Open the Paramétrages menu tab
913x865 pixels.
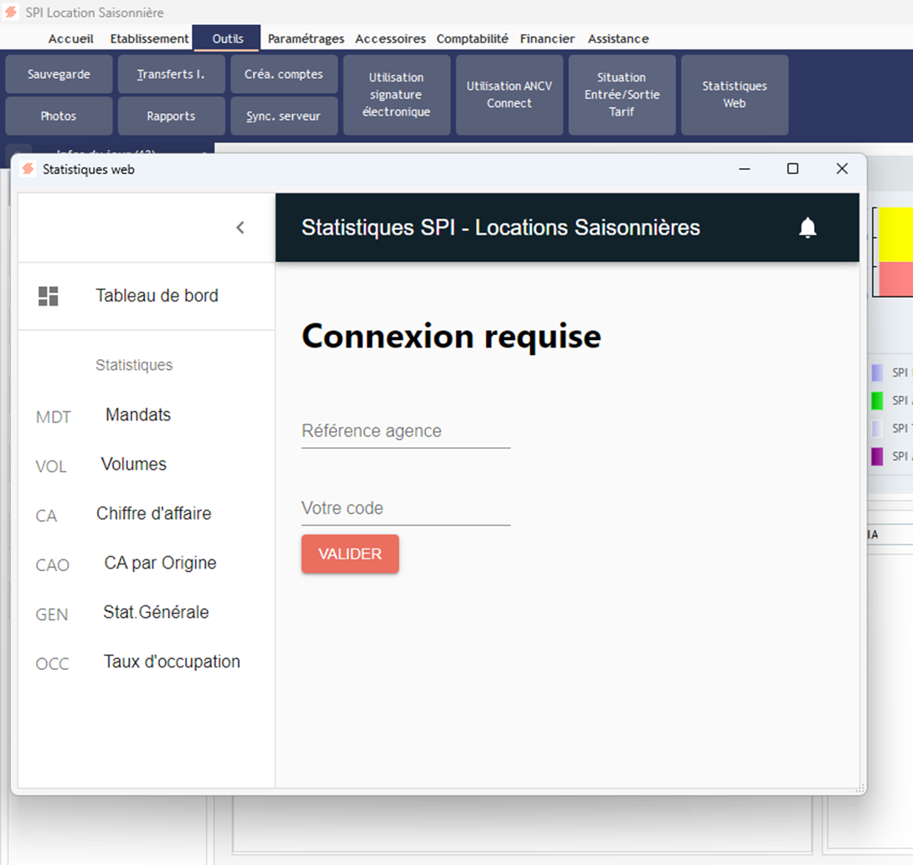pyautogui.click(x=306, y=39)
